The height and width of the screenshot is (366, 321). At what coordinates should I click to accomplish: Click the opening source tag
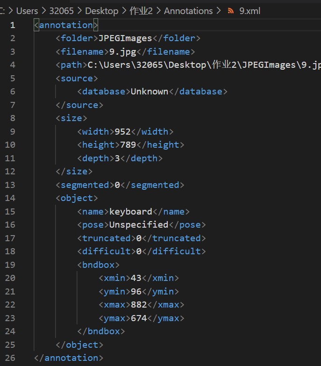click(77, 78)
